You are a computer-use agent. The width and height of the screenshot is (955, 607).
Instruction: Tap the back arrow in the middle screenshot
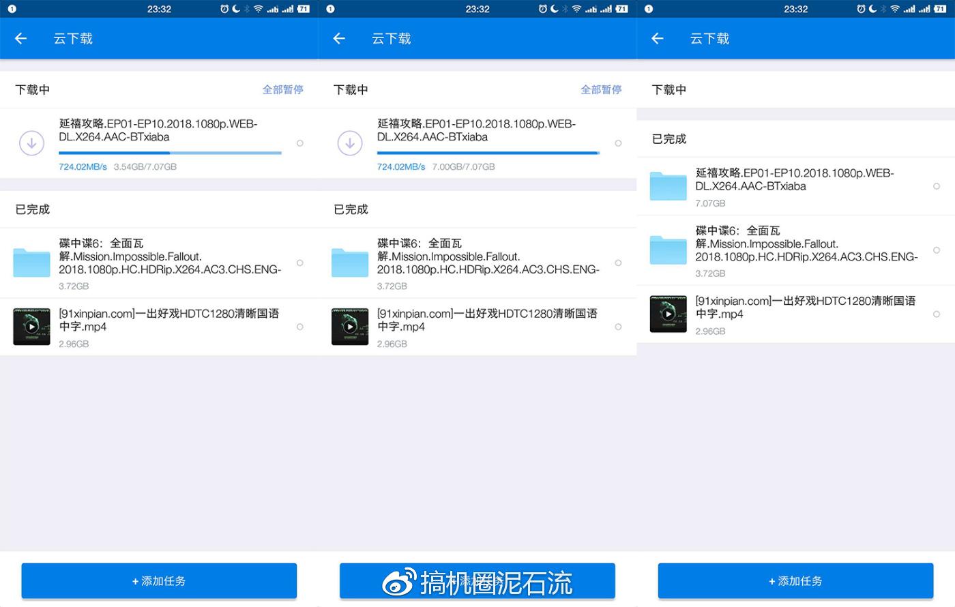tap(339, 39)
